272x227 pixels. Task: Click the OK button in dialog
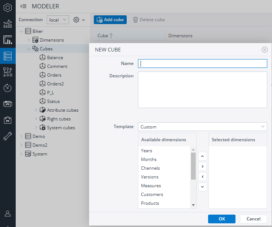click(222, 219)
